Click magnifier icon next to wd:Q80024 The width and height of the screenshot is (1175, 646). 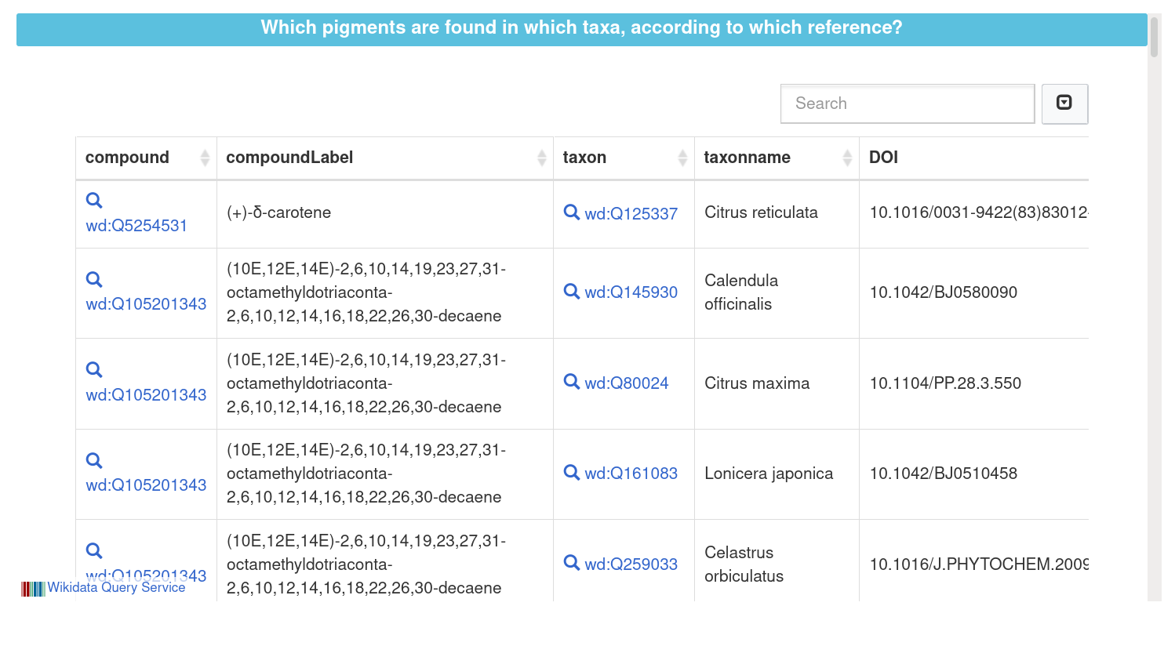572,382
